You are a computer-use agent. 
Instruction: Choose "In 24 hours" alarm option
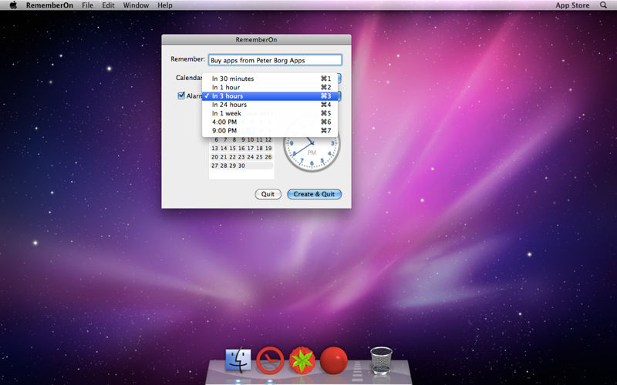coord(270,105)
